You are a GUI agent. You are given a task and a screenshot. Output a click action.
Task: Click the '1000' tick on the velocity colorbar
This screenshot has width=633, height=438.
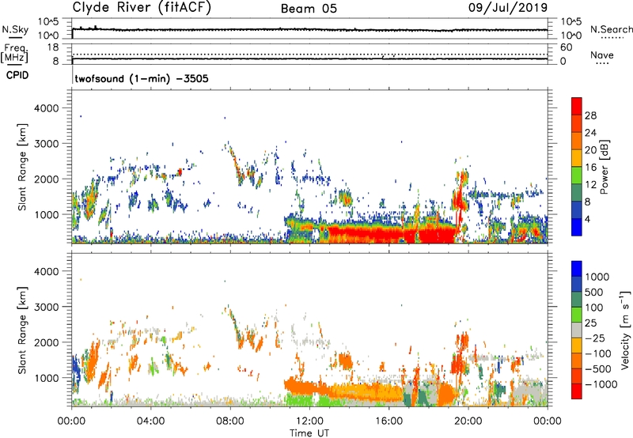[x=597, y=277]
